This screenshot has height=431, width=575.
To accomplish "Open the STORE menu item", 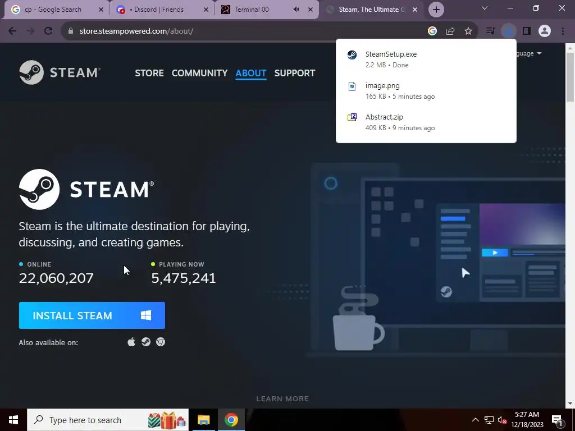I will 149,73.
